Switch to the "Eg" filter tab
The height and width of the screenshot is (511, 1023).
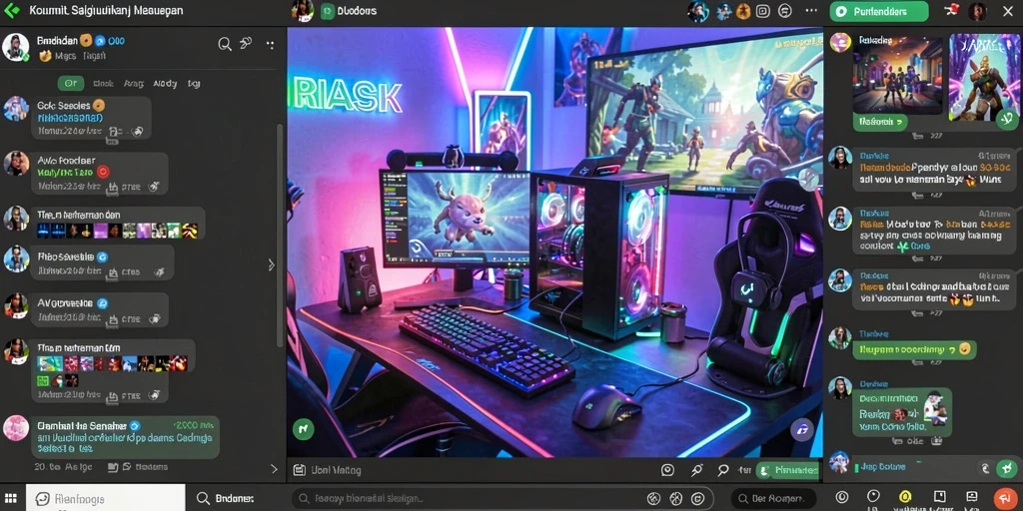click(194, 84)
